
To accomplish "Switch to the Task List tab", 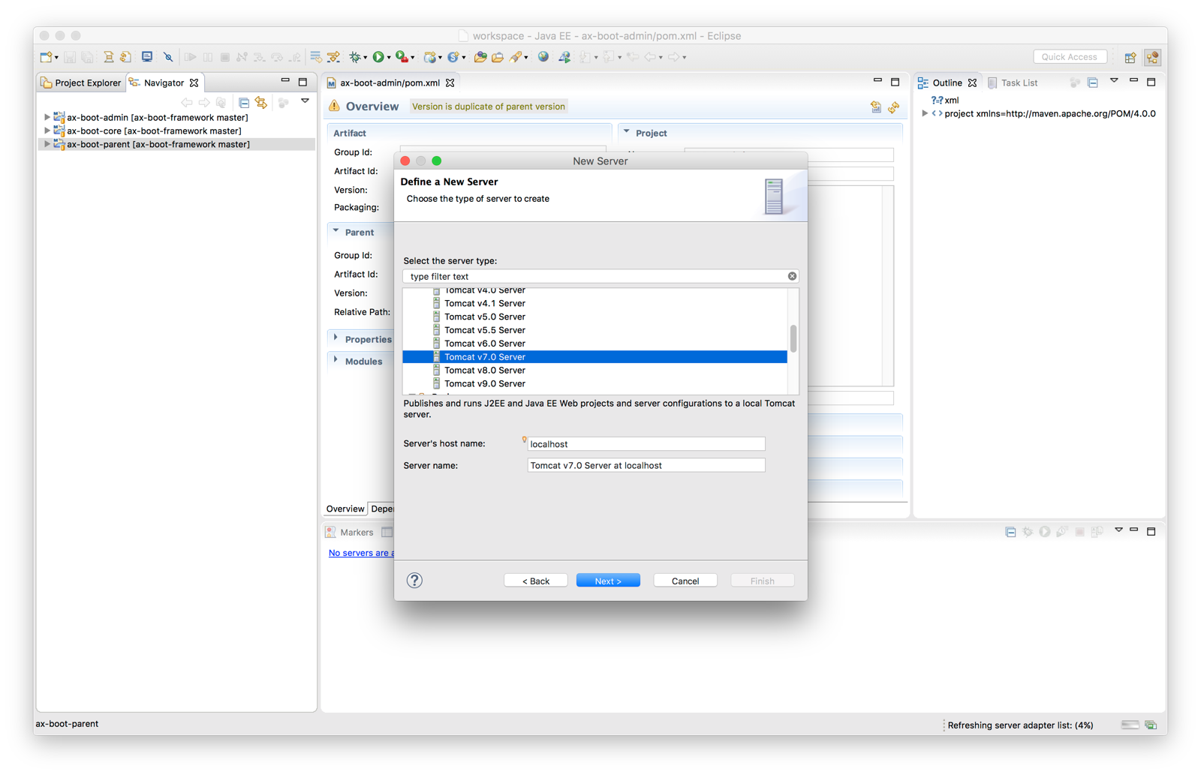I will point(1013,83).
